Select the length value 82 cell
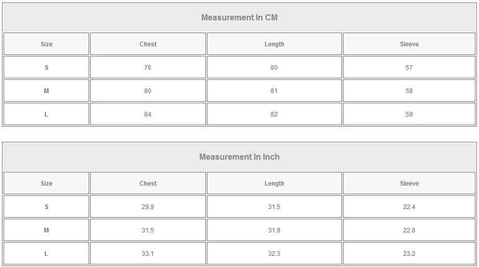The height and width of the screenshot is (267, 479). pyautogui.click(x=274, y=114)
